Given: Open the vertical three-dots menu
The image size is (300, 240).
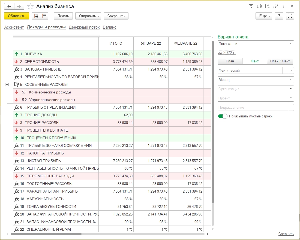Looking at the screenshot, I should coord(284,6).
